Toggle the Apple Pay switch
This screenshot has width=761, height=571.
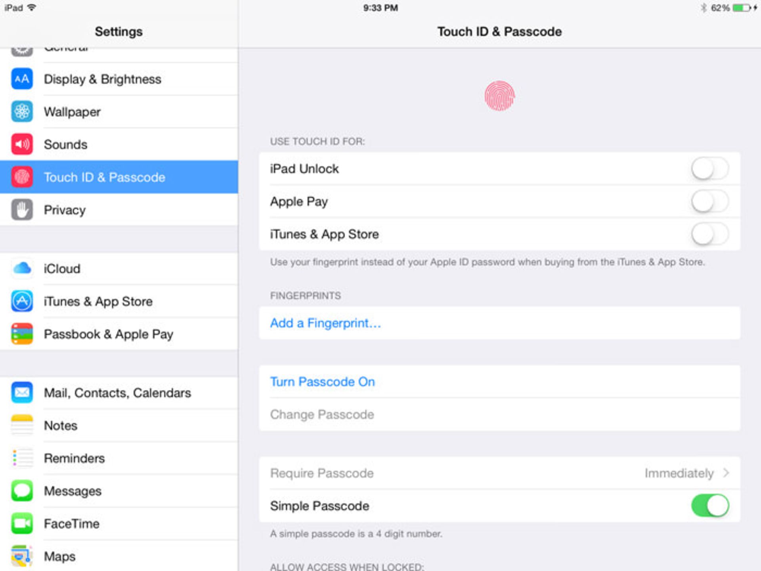(709, 201)
